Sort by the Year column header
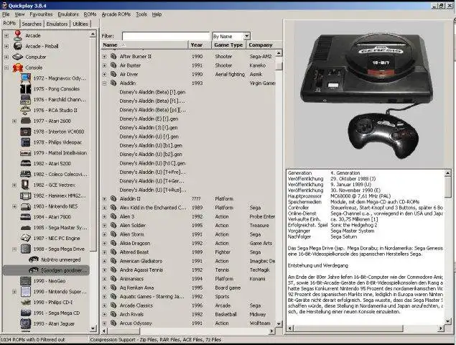456x345 pixels. tap(200, 45)
